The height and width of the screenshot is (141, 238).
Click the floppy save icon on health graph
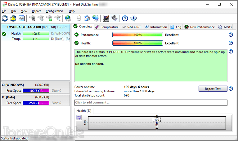(79, 118)
